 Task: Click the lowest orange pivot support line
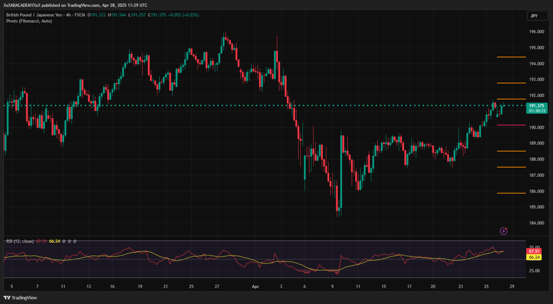[511, 193]
